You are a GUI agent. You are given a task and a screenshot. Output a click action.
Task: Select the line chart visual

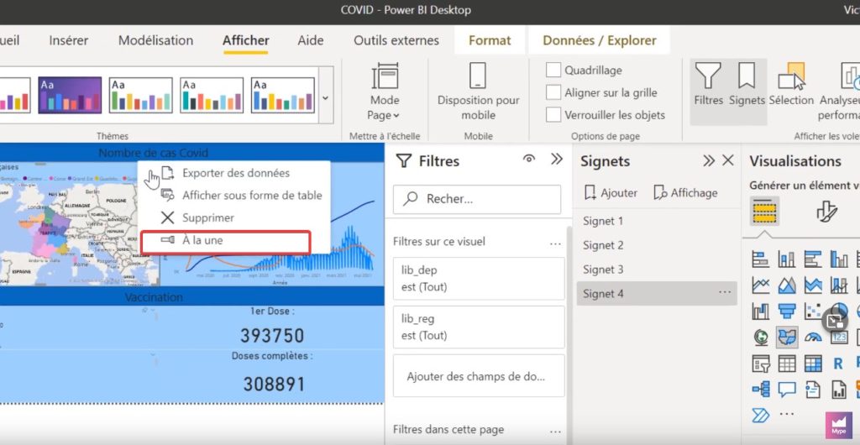(761, 285)
